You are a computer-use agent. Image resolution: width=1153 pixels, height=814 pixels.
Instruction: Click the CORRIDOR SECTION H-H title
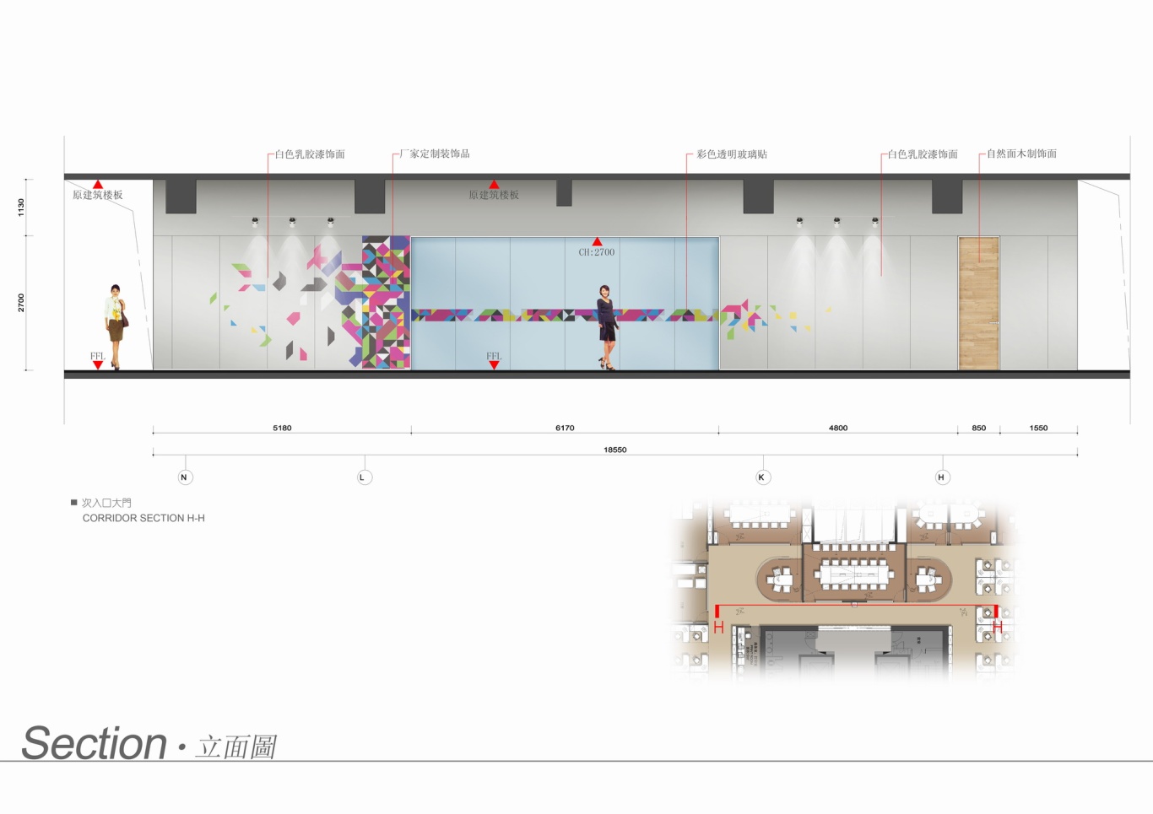point(143,518)
